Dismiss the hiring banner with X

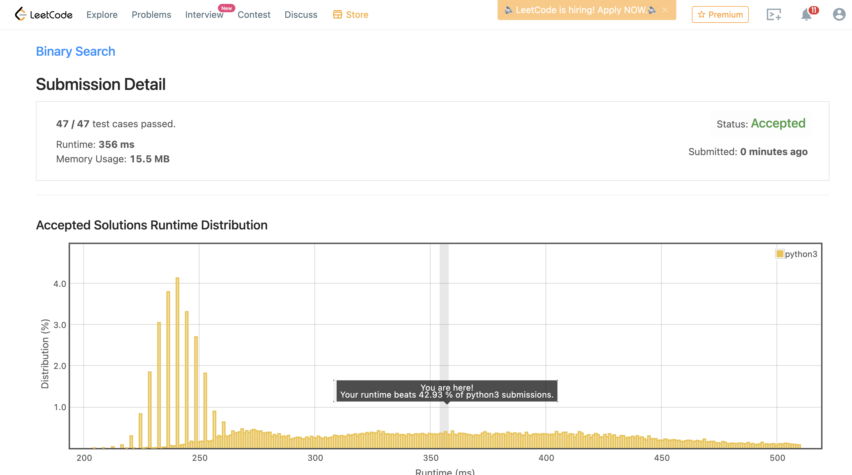(x=665, y=10)
